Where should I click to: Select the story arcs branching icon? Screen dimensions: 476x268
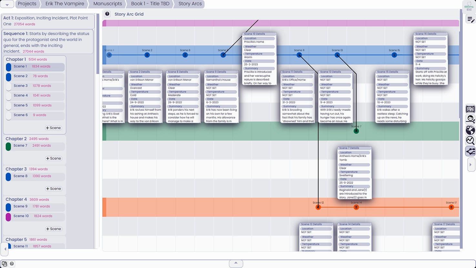tap(470, 151)
